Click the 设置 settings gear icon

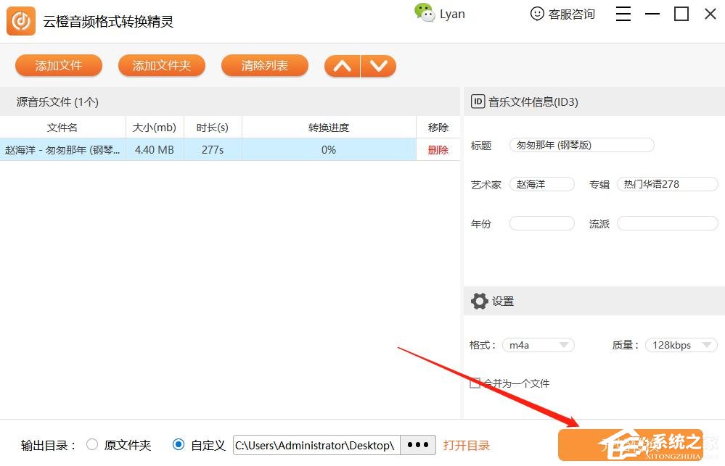tap(480, 301)
